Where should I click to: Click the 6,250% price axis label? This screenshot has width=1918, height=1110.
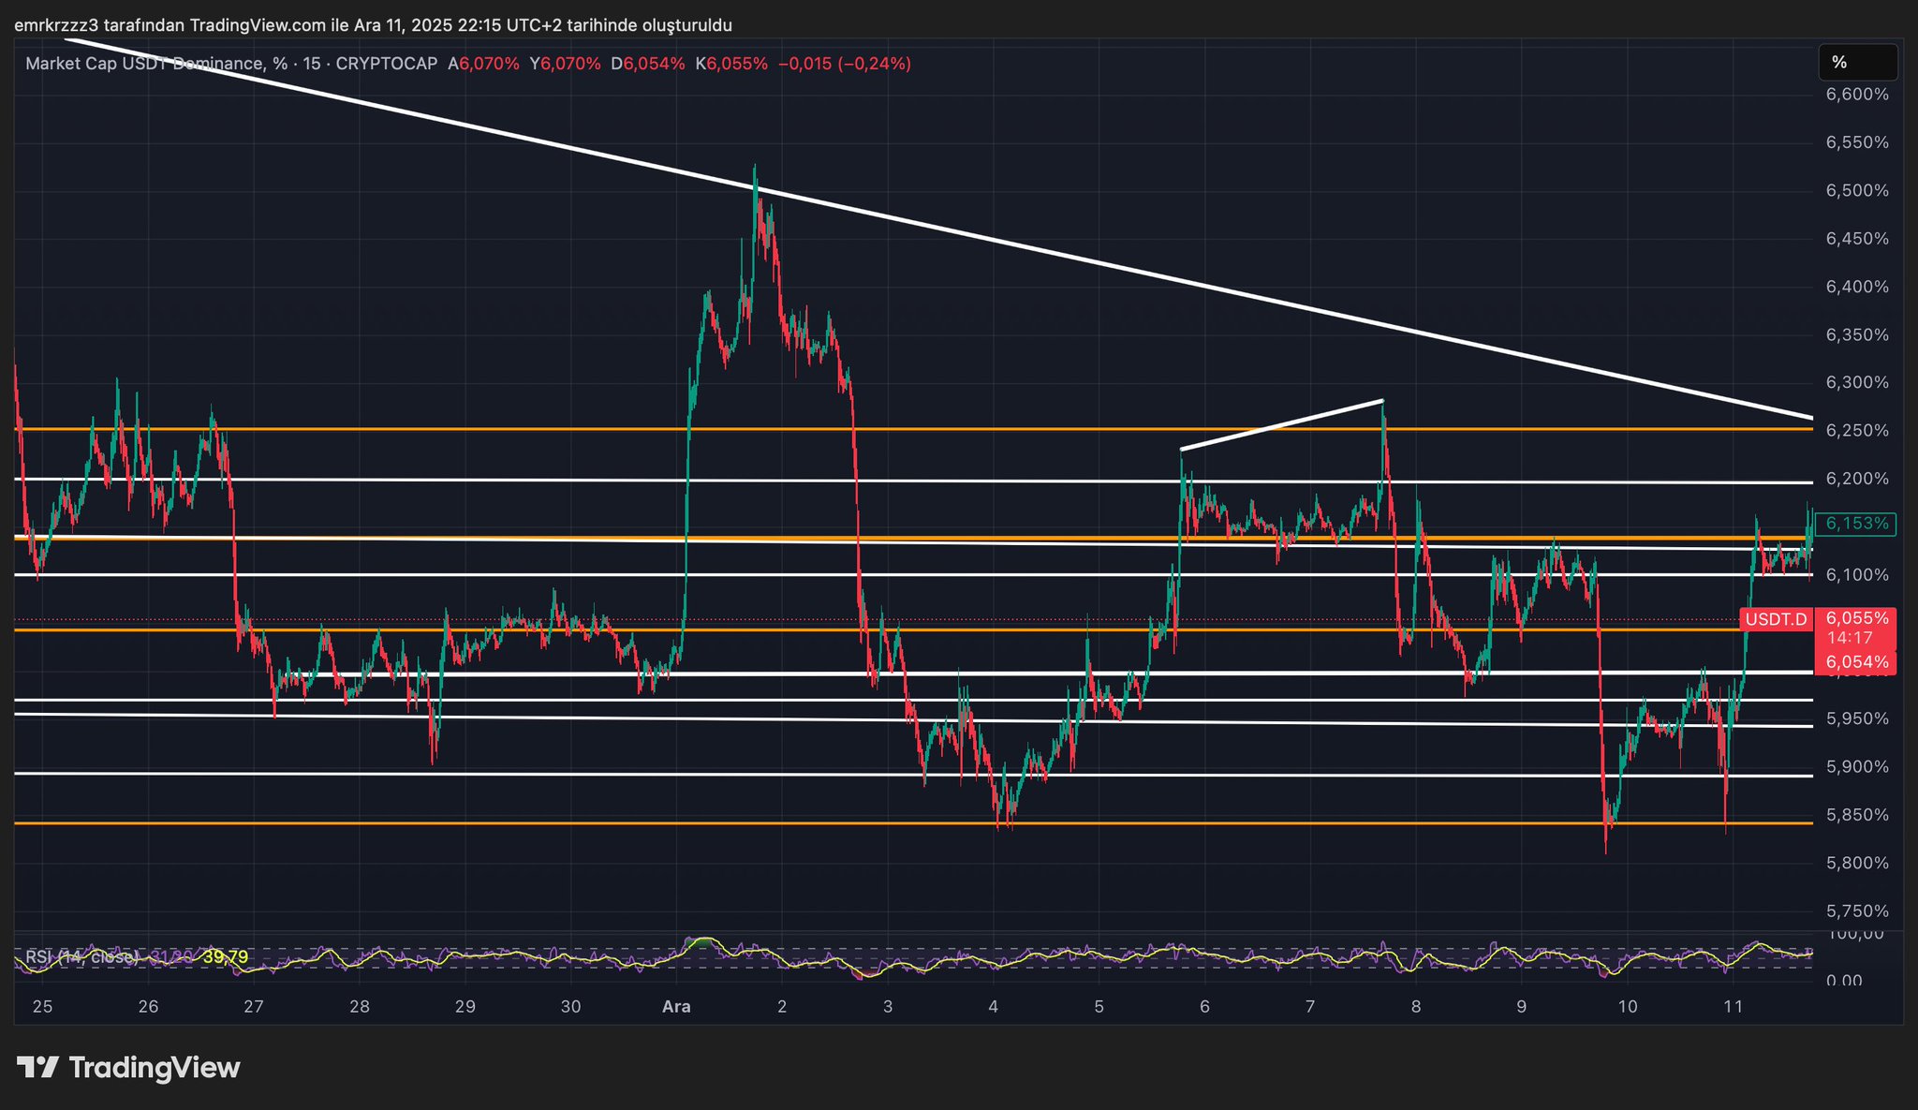pos(1856,431)
